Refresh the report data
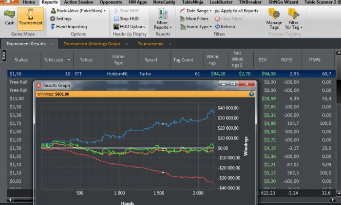 [225, 26]
